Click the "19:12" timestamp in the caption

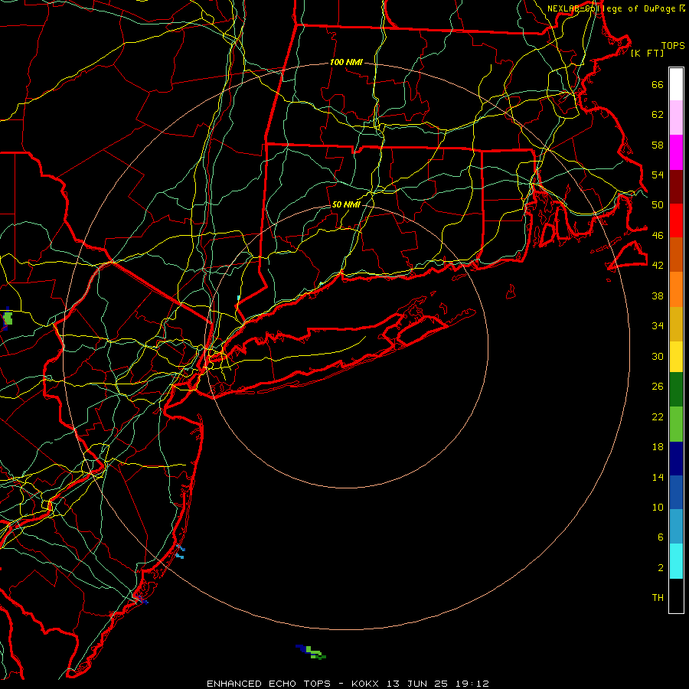(x=472, y=684)
